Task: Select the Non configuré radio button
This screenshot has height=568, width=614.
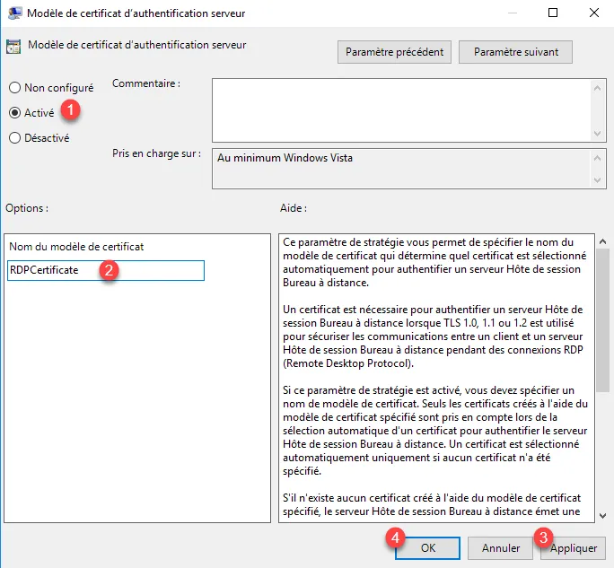Action: tap(14, 88)
